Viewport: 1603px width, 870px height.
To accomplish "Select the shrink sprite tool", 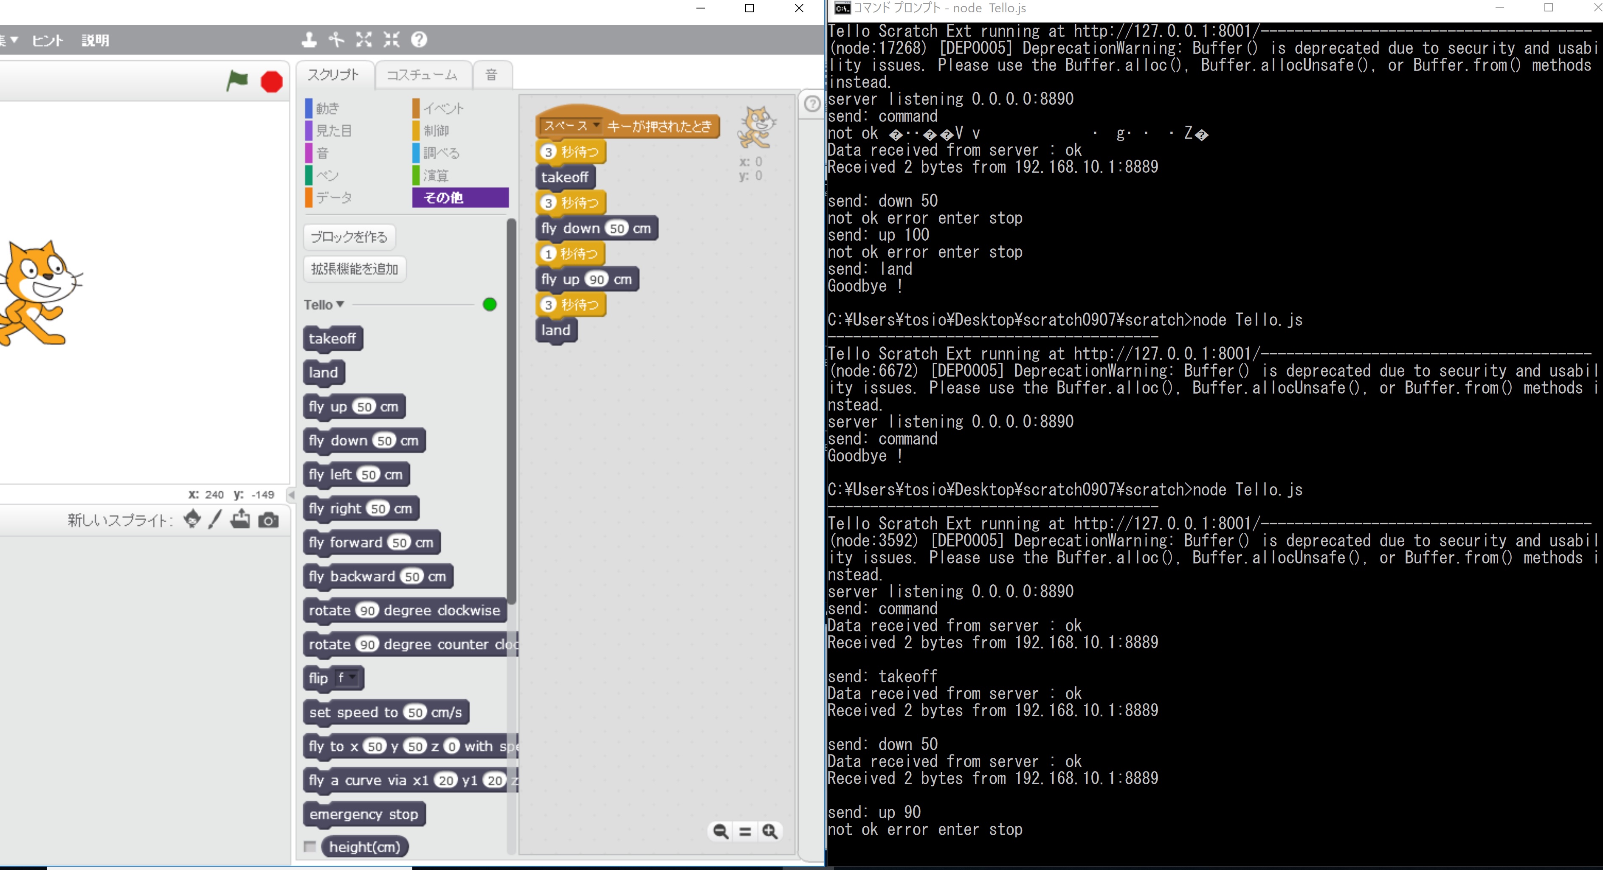I will (x=392, y=39).
